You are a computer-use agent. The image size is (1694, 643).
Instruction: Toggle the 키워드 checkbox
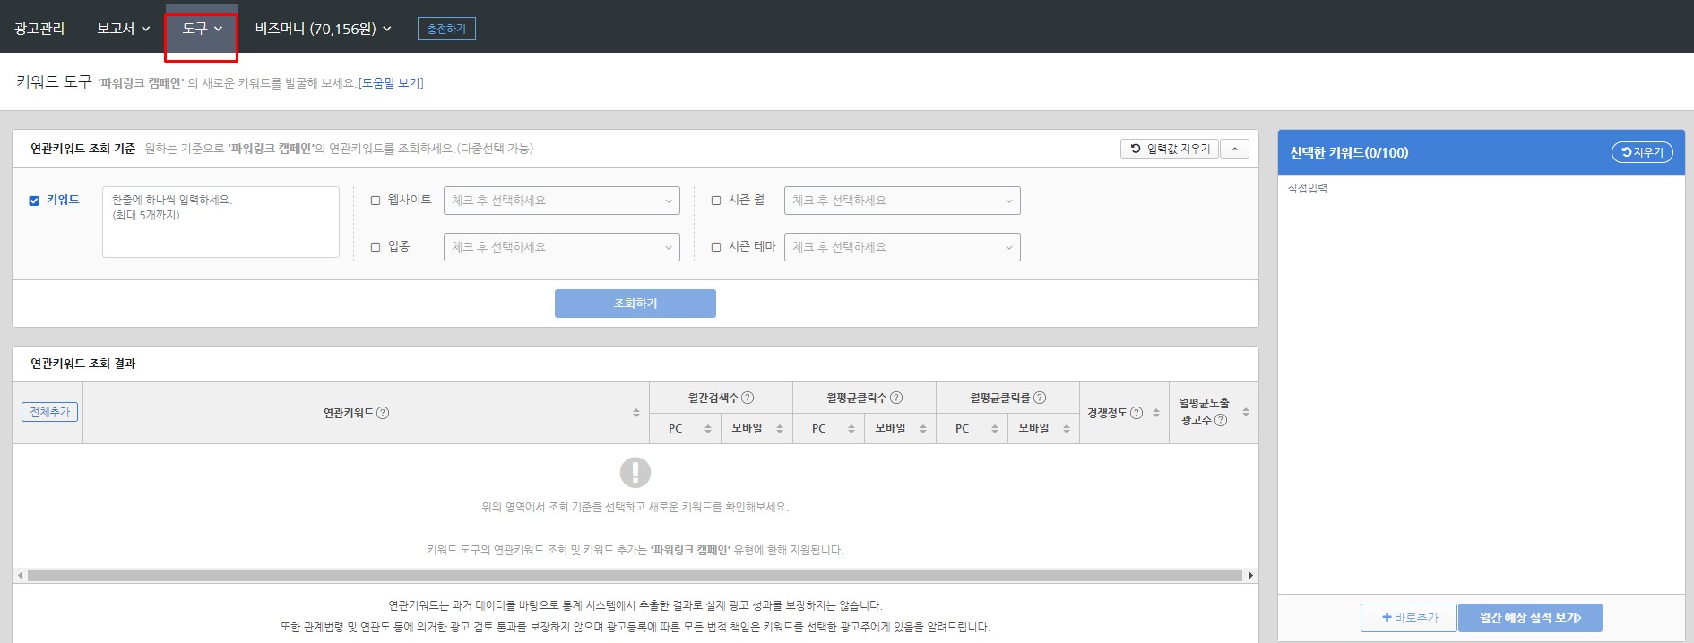(x=34, y=201)
